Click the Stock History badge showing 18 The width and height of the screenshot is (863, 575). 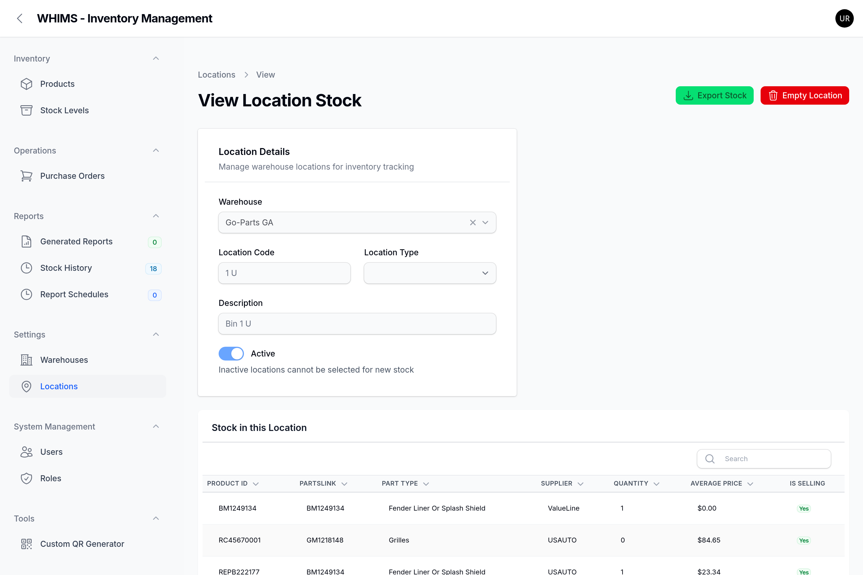pyautogui.click(x=153, y=269)
